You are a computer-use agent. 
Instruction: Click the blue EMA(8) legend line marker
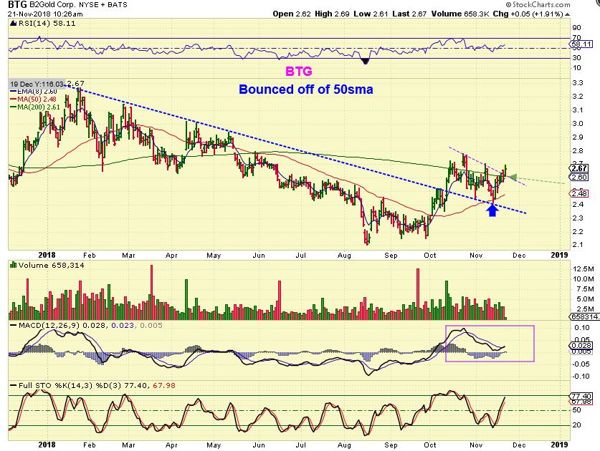(x=13, y=92)
